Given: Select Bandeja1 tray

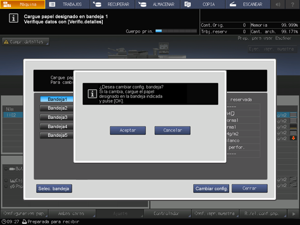Looking at the screenshot, I should coord(56,99).
